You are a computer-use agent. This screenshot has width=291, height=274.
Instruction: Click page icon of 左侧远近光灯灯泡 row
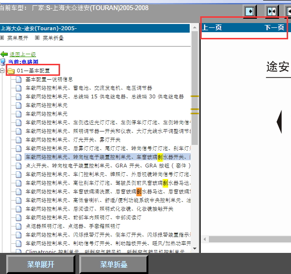click(x=18, y=122)
